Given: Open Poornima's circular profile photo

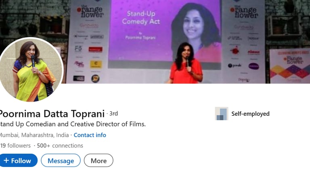Looking at the screenshot, I should pyautogui.click(x=31, y=69).
